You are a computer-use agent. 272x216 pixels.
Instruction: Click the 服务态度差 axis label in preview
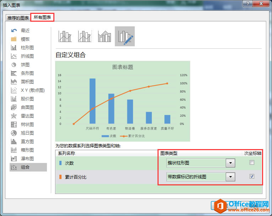tap(149, 128)
